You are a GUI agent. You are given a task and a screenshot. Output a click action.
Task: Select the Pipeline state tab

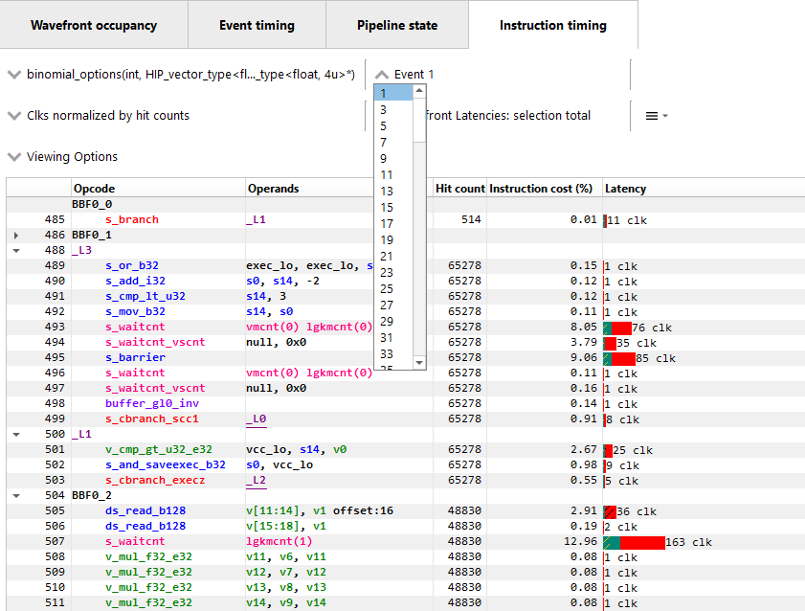pos(397,25)
